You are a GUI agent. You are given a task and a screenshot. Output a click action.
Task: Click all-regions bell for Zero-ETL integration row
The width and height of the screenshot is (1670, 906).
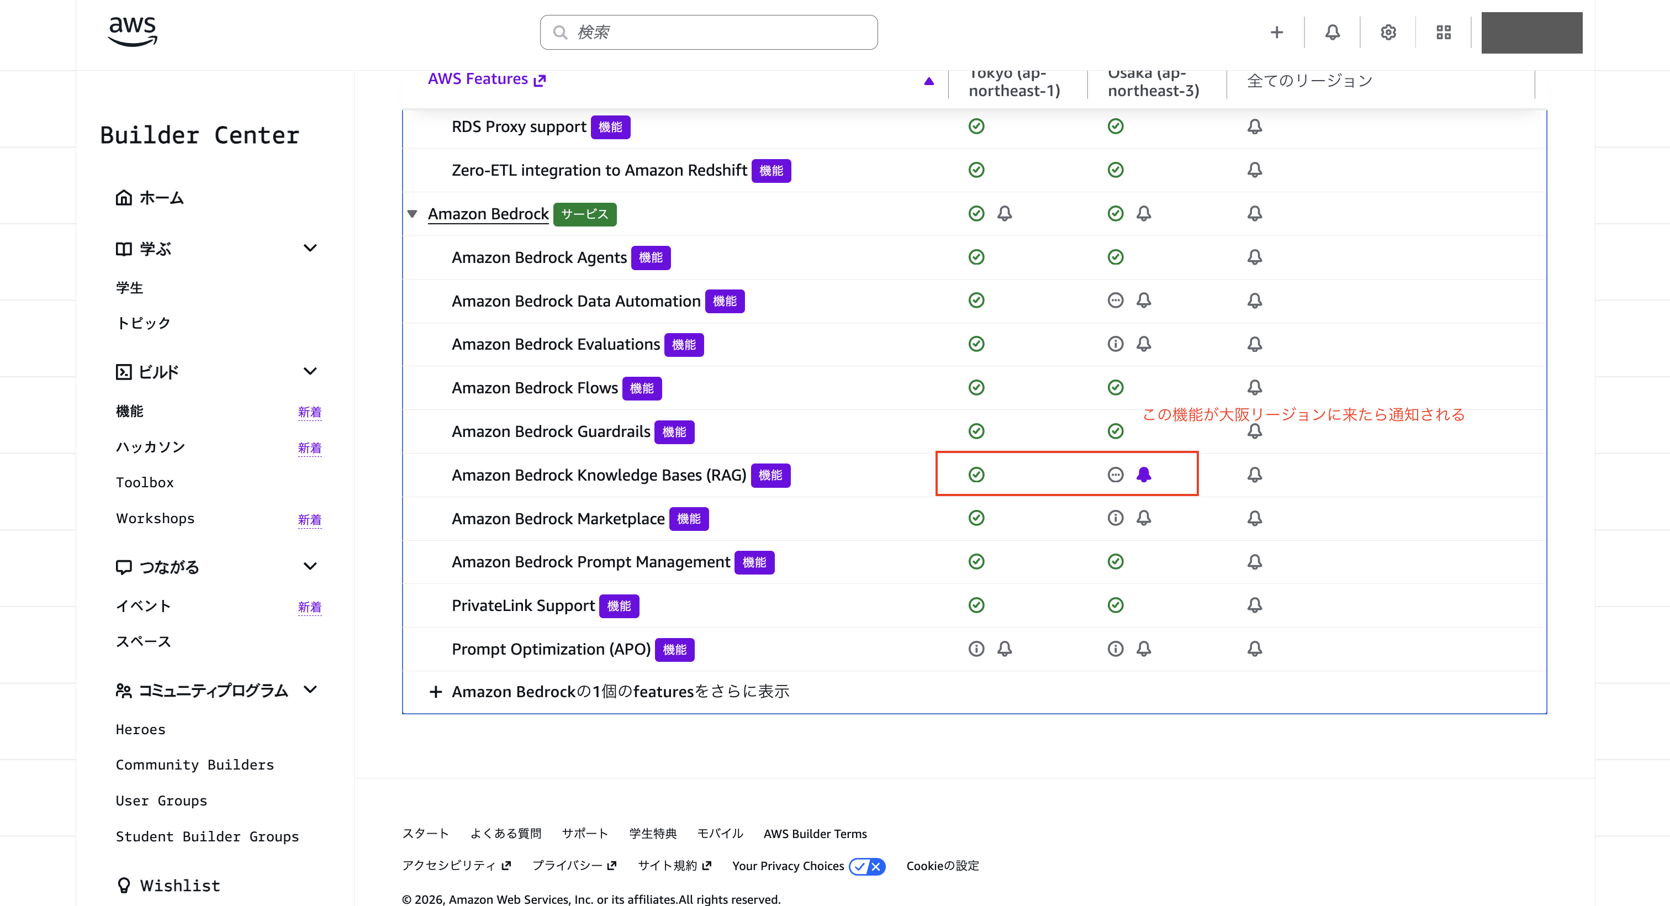pos(1255,170)
